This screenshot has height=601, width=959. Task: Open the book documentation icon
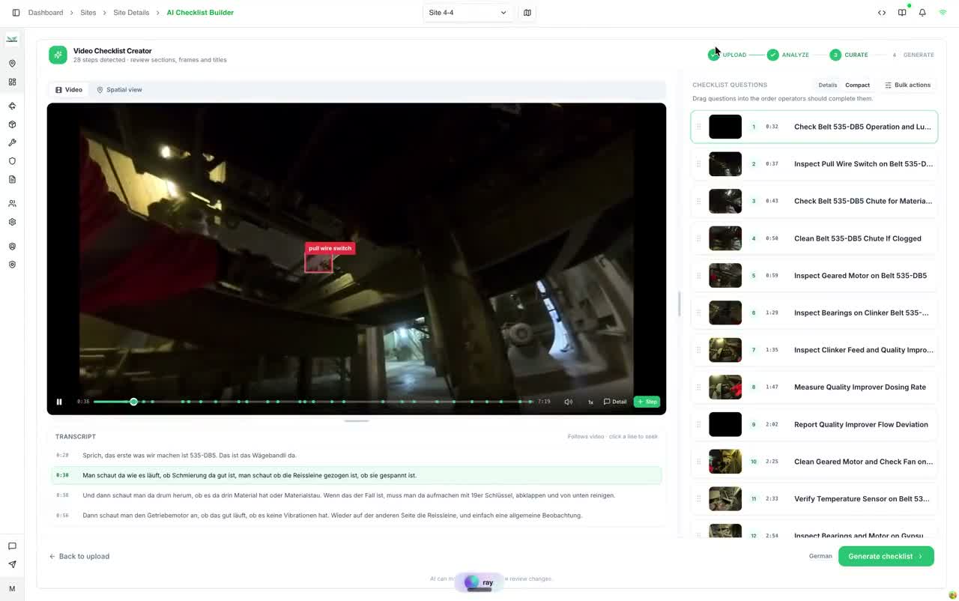902,13
